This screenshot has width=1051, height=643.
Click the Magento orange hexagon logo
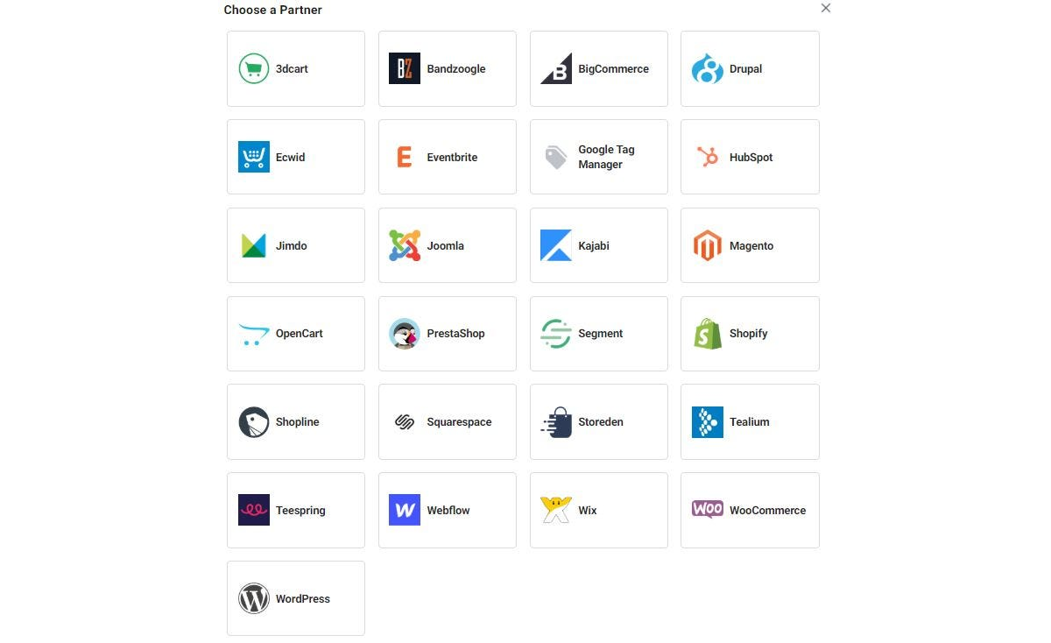pos(708,245)
